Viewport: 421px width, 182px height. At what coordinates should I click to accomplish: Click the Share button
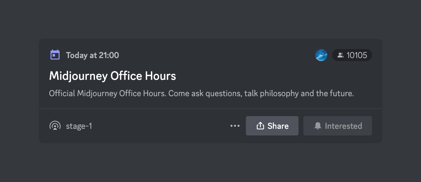[x=272, y=126]
